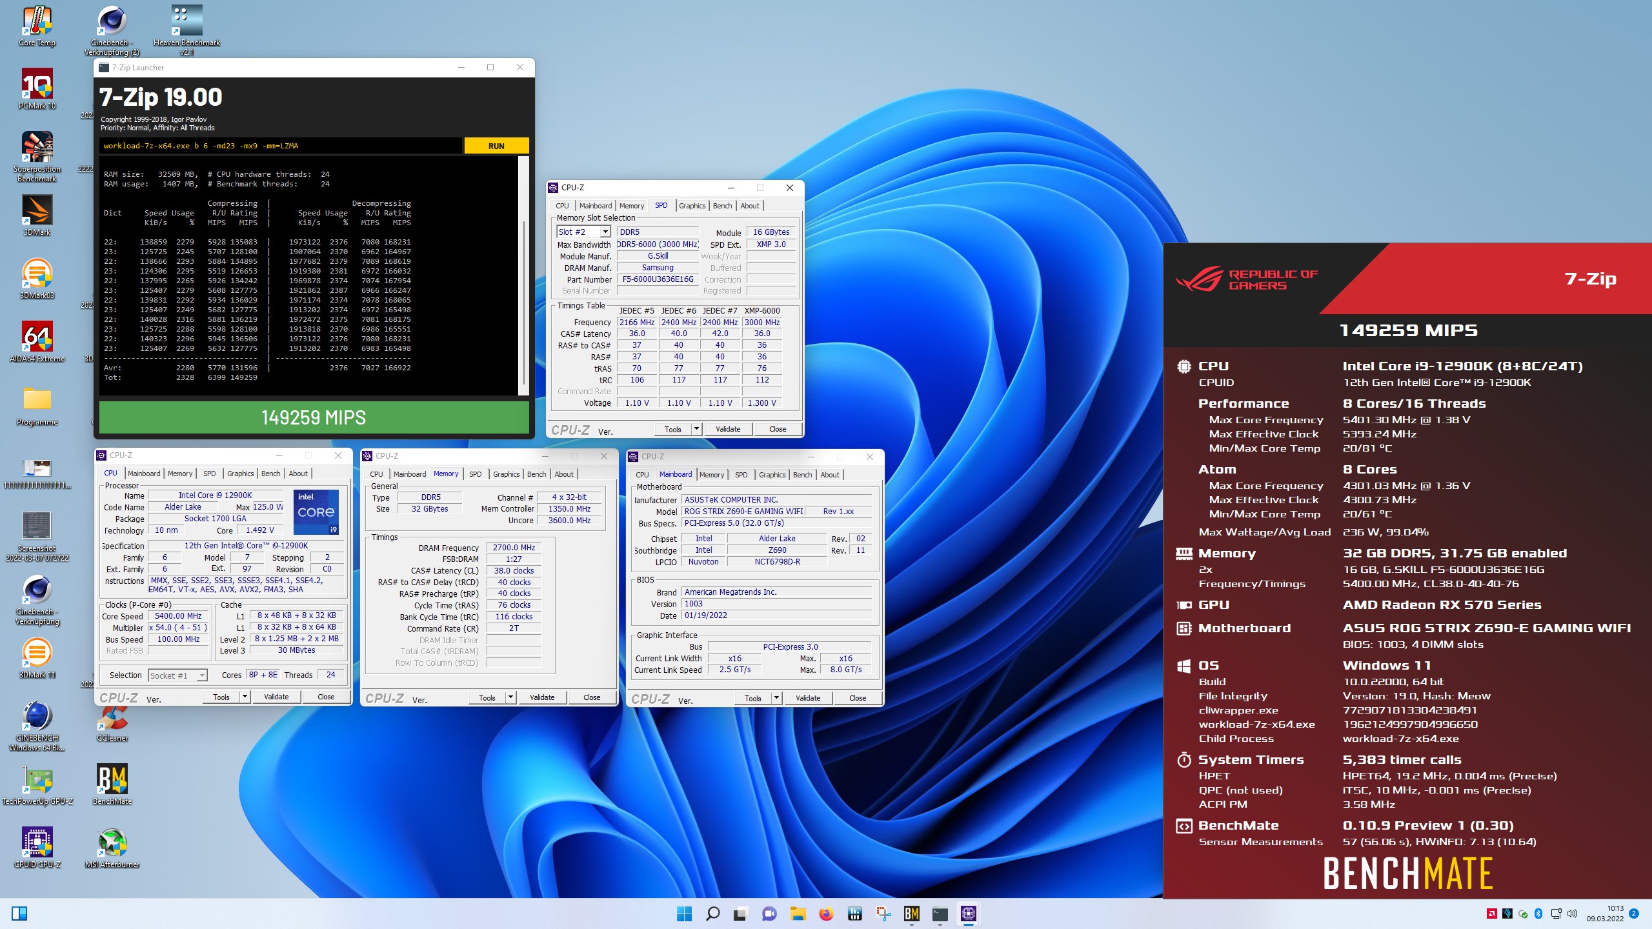The width and height of the screenshot is (1652, 929).
Task: Open the PCMark 10 desktop icon
Action: click(37, 89)
